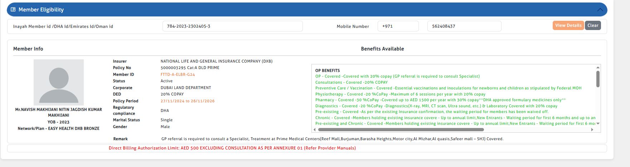Click the insurer name National Life and General

tap(217, 61)
